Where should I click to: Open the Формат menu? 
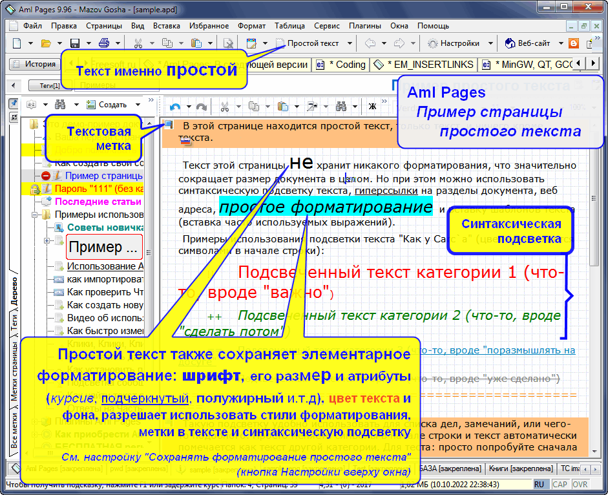(251, 26)
